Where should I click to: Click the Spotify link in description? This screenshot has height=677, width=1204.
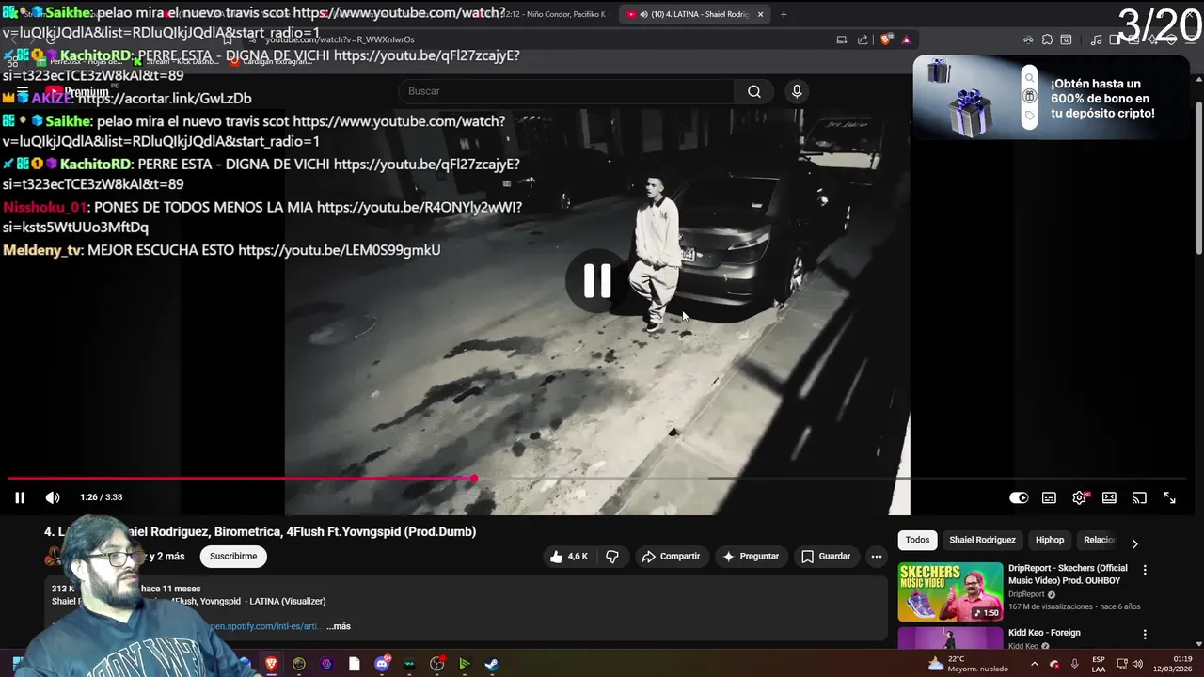tap(265, 626)
